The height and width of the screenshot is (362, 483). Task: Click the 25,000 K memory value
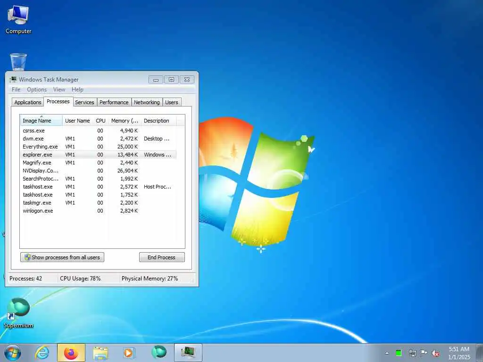[x=127, y=147]
